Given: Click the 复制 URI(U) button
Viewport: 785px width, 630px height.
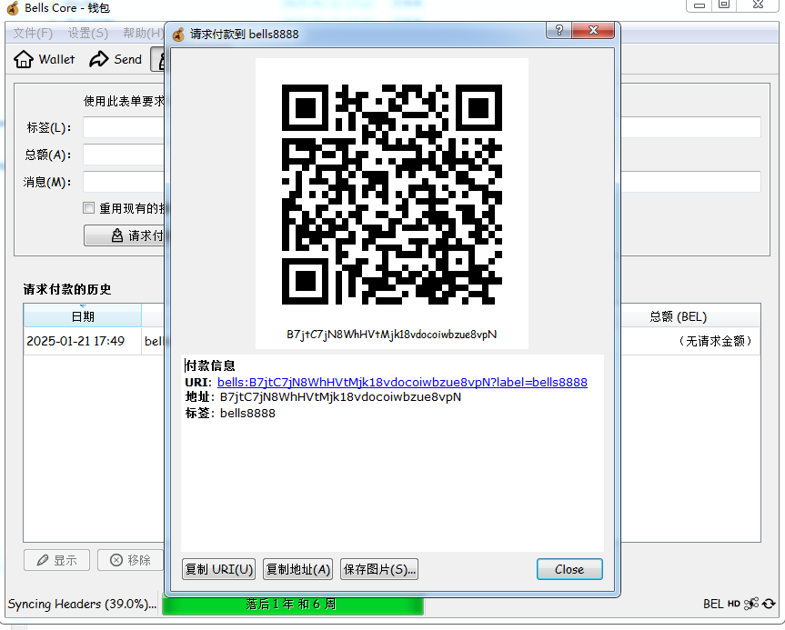Looking at the screenshot, I should pos(218,569).
